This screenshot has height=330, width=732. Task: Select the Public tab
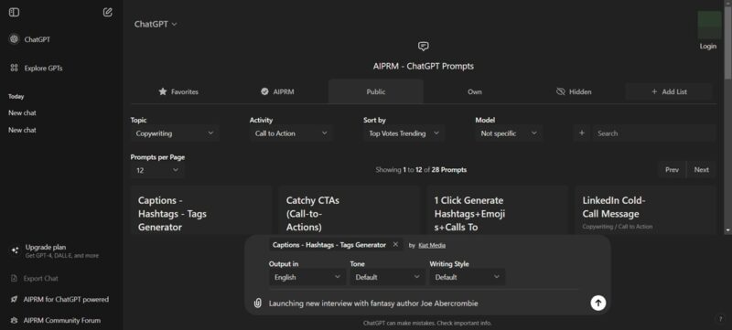(x=376, y=91)
